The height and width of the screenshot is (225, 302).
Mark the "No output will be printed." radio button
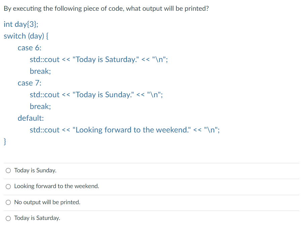[8, 202]
